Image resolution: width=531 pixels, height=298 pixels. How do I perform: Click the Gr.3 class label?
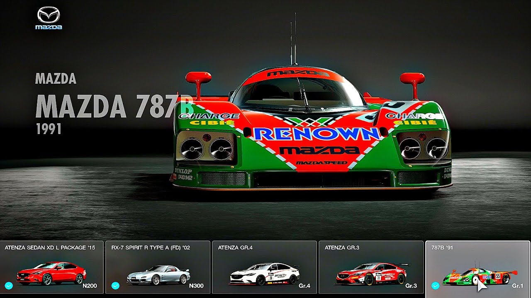(x=411, y=286)
